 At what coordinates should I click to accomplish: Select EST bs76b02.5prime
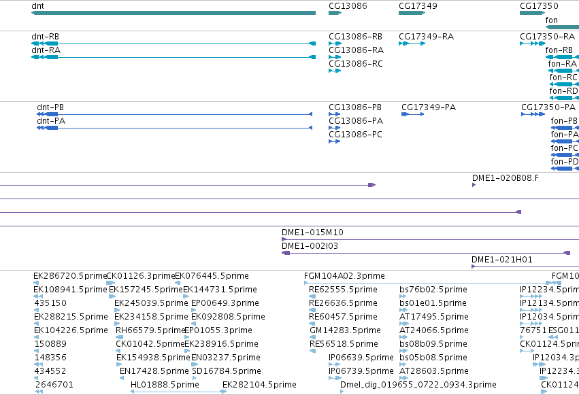403,296
